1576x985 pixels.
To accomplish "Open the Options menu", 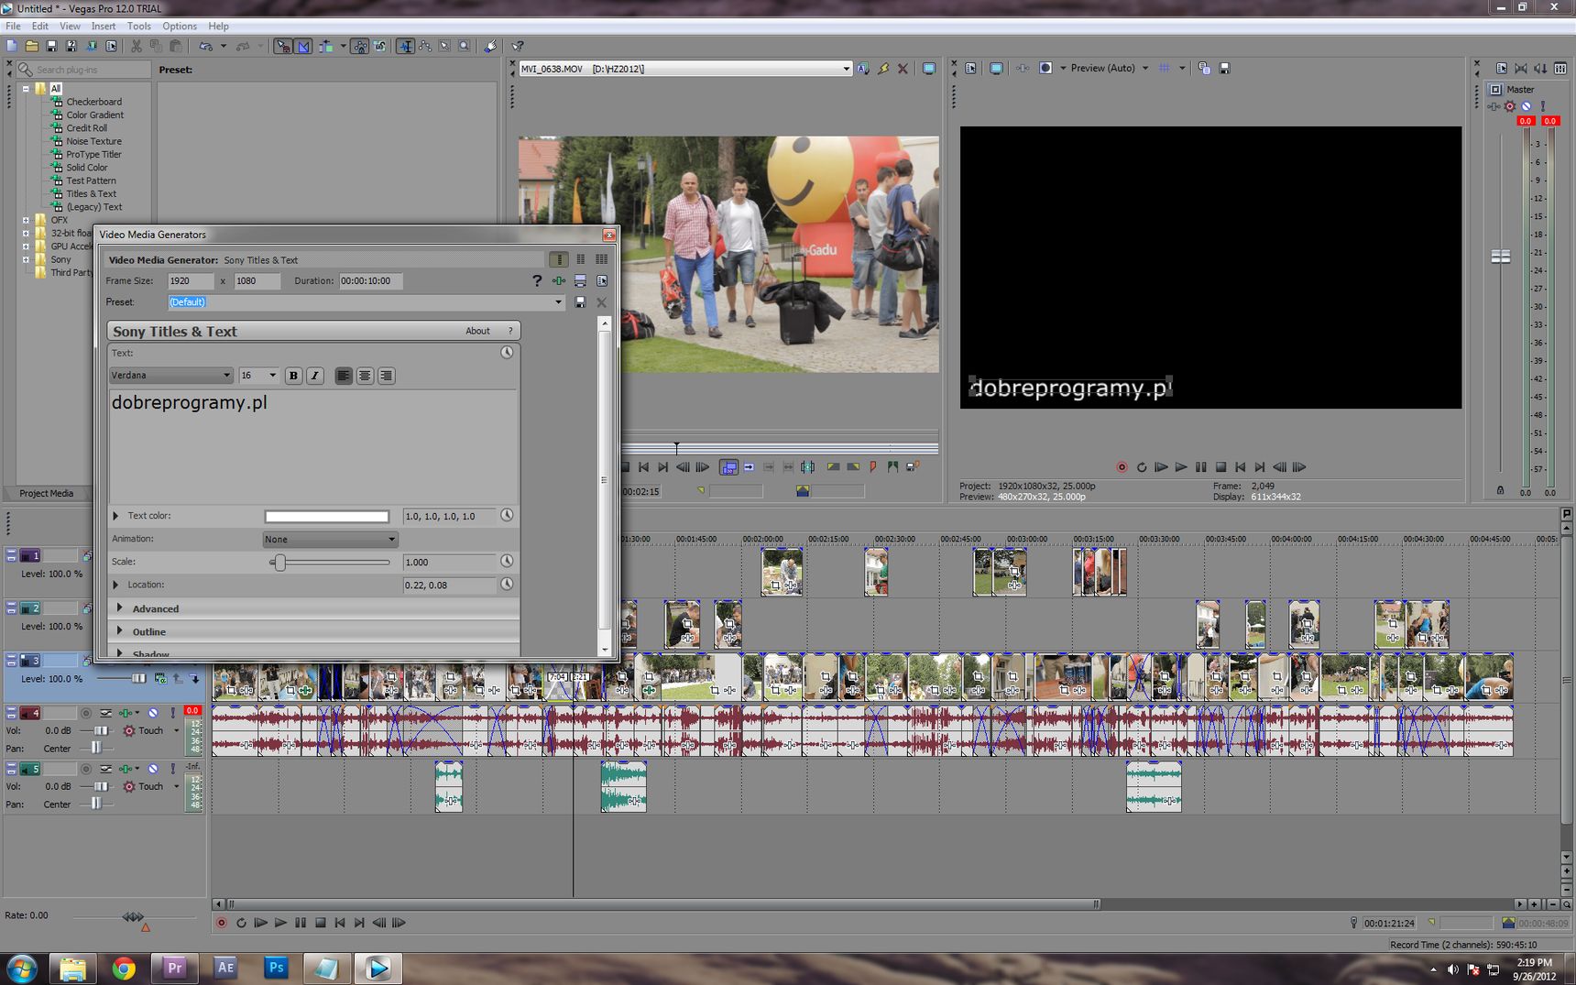I will 180,27.
